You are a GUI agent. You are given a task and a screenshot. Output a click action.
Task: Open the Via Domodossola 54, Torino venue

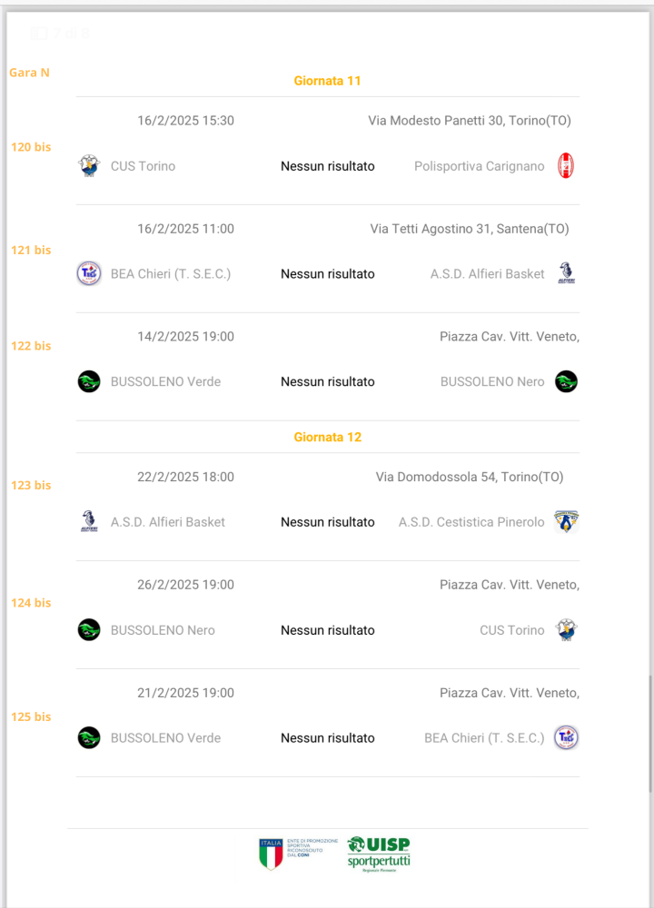click(x=469, y=477)
